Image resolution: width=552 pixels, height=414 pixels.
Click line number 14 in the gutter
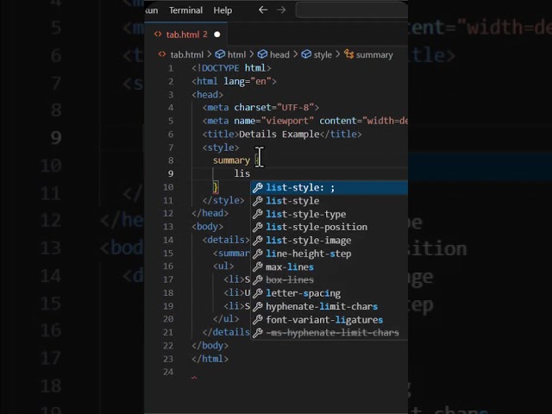[x=168, y=240]
